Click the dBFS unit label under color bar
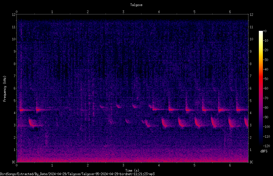This screenshot has width=273, height=176. pos(264,151)
